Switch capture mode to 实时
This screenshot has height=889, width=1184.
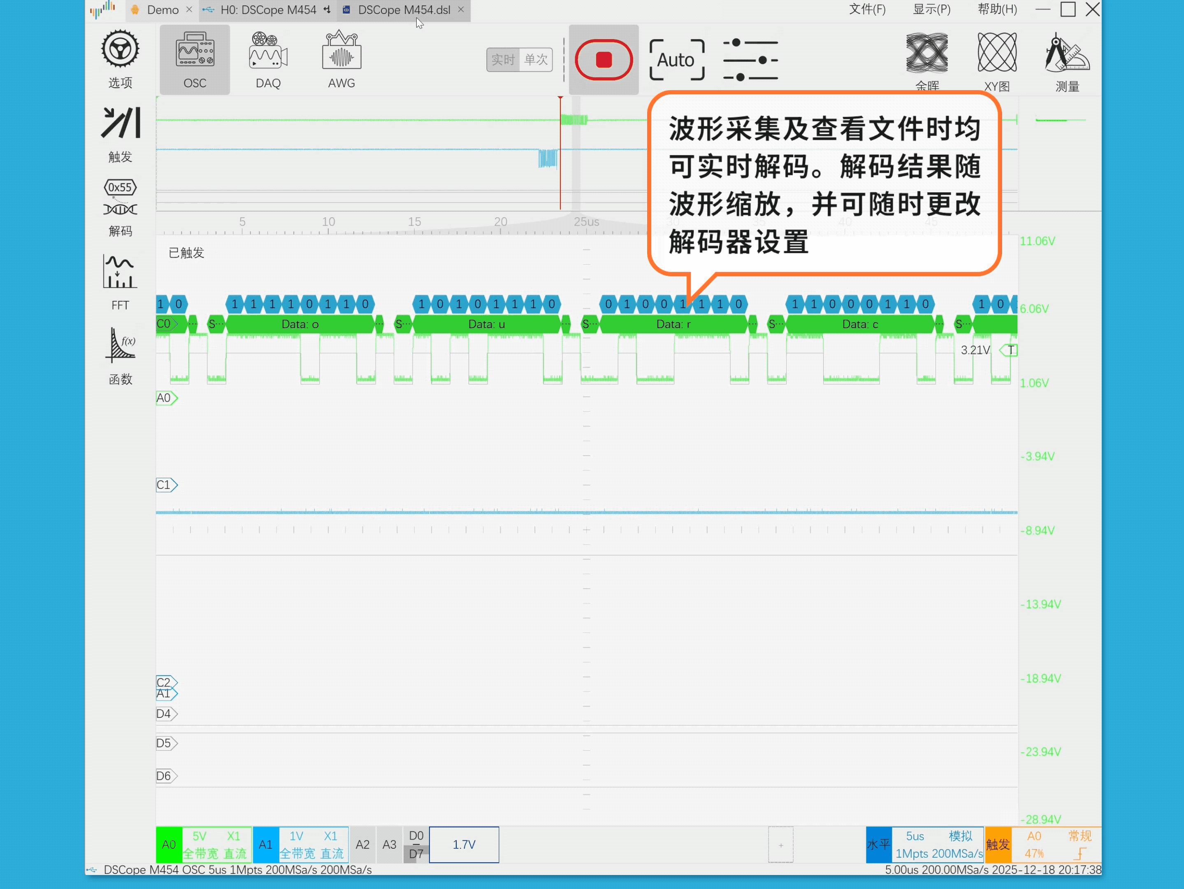tap(503, 59)
